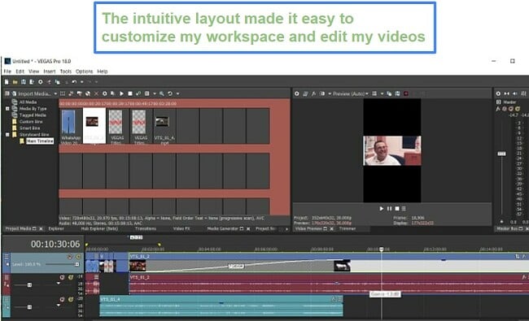The height and width of the screenshot is (321, 529).
Task: Click the red record icon in preview toolbar
Action: [406, 93]
